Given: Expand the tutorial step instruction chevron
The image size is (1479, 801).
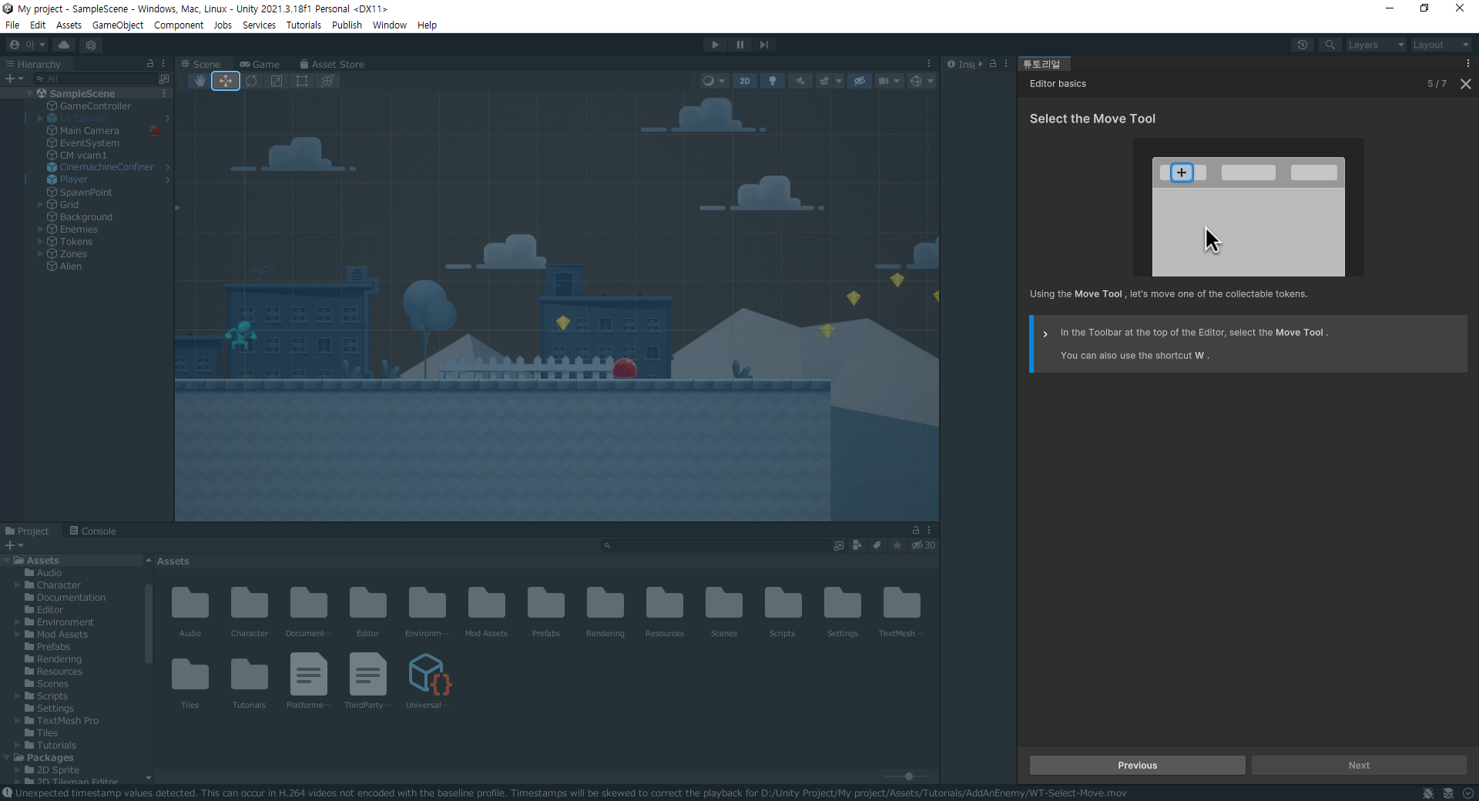Looking at the screenshot, I should (1045, 333).
